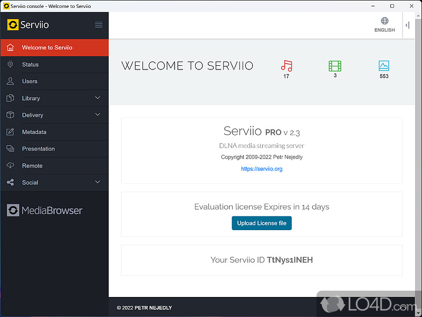422x317 pixels.
Task: Expand the Social submenu chevron
Action: (x=98, y=182)
